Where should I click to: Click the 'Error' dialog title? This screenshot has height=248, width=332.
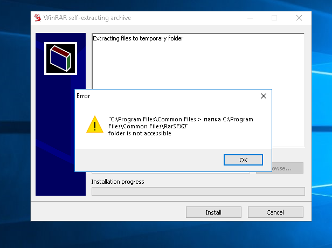point(83,96)
